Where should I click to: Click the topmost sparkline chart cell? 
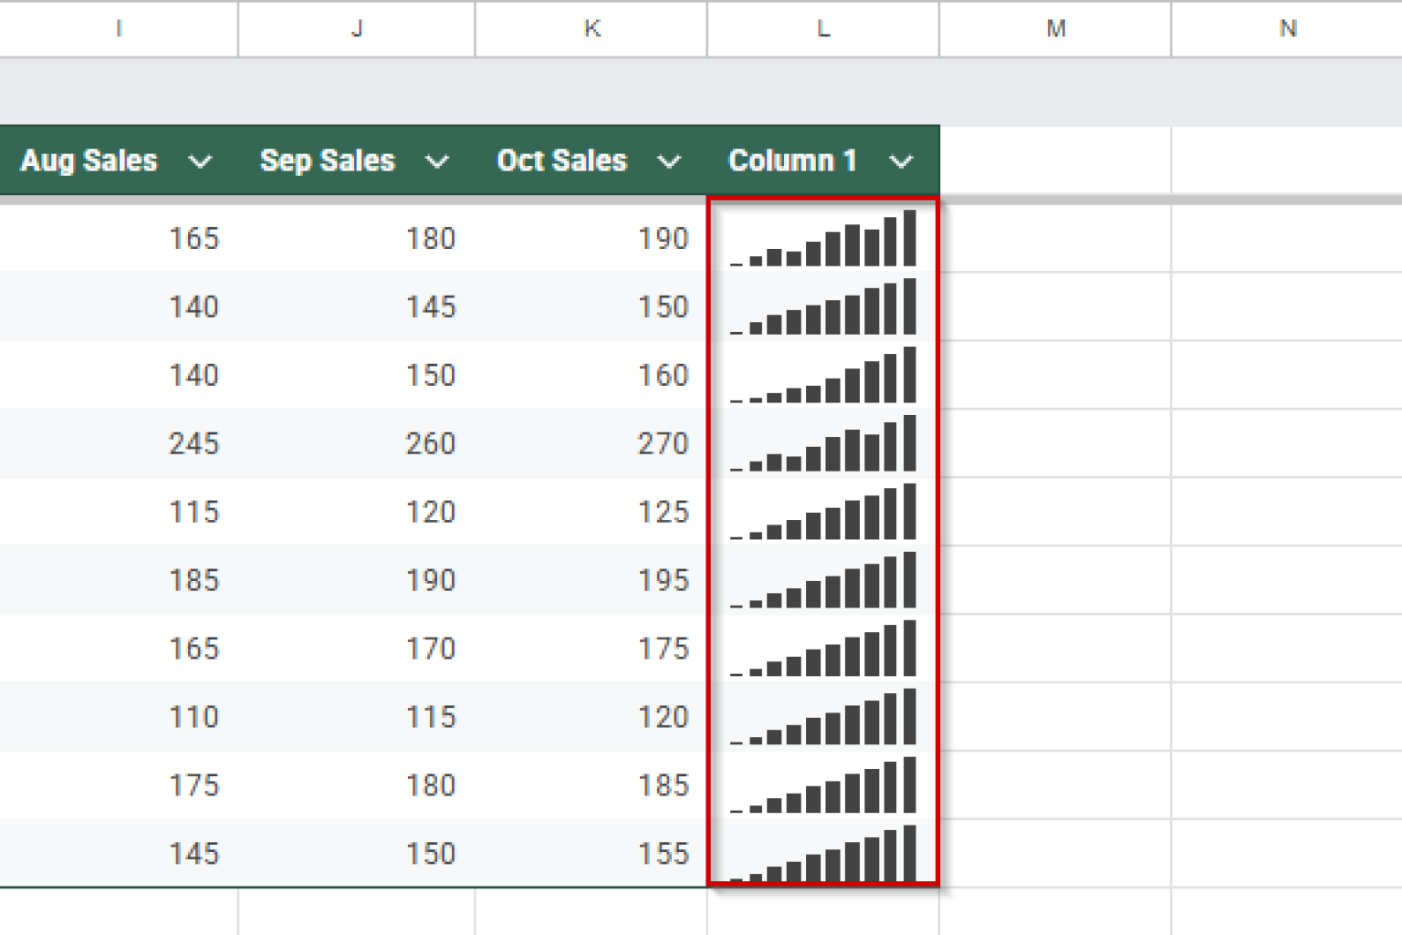click(x=821, y=238)
